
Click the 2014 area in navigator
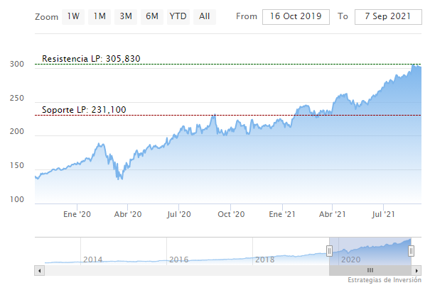pos(92,259)
